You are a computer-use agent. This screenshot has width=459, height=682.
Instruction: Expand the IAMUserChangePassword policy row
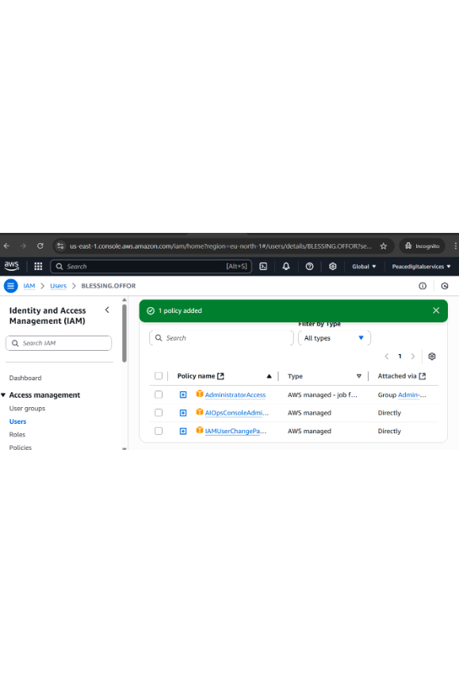(x=183, y=431)
